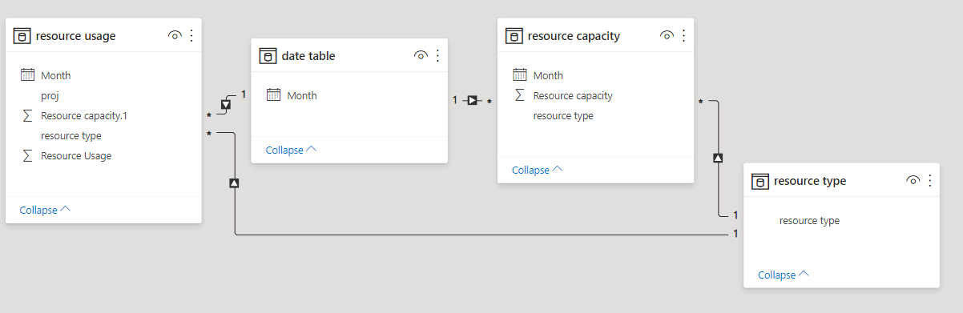Select filter arrow between resource usage and date table

point(226,105)
